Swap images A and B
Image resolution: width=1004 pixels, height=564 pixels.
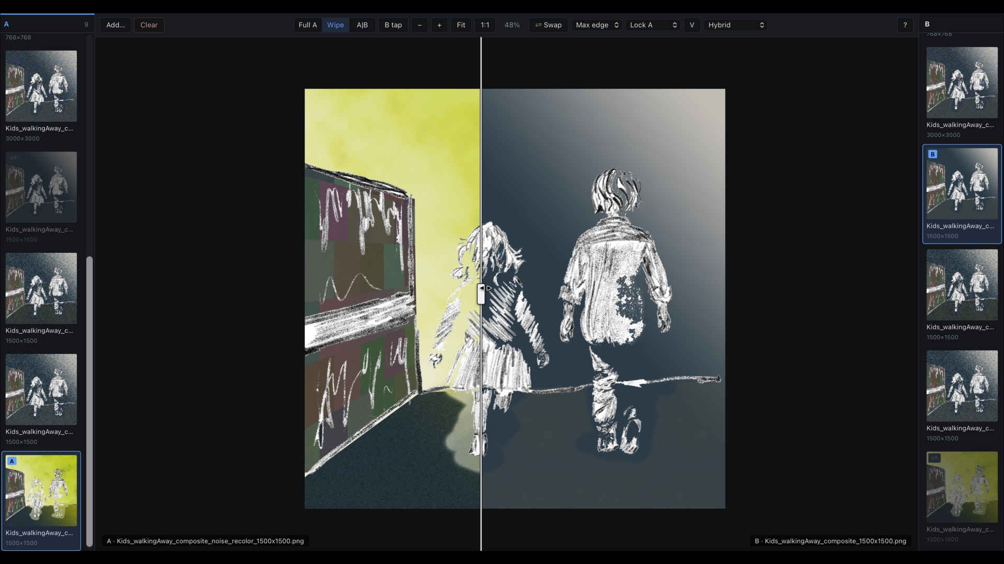pyautogui.click(x=549, y=25)
